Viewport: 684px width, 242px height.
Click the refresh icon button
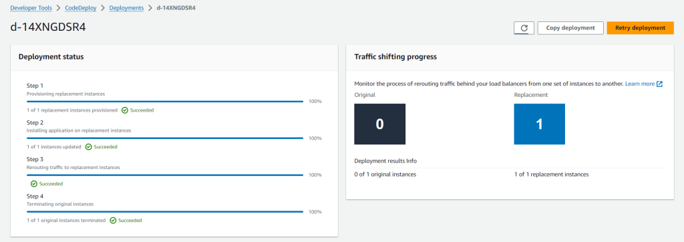point(524,28)
